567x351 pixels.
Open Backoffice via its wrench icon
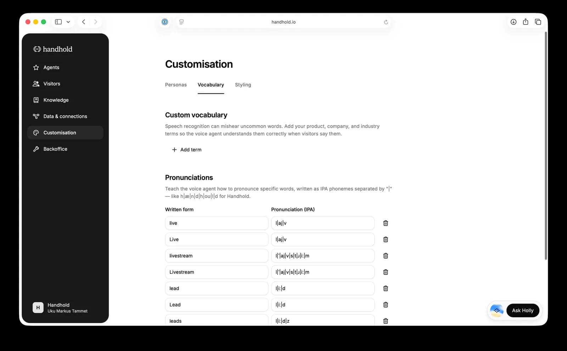point(36,149)
